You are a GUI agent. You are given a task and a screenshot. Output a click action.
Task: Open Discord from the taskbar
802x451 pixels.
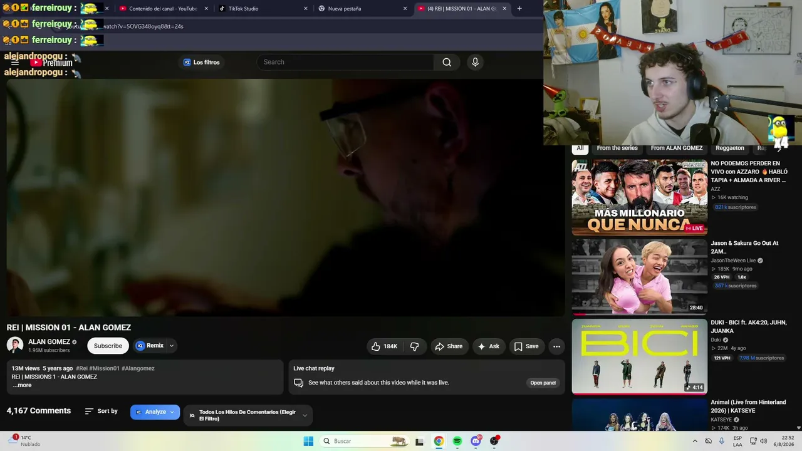[476, 441]
